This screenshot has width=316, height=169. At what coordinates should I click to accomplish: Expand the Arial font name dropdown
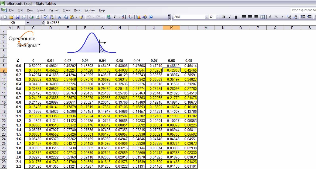point(206,17)
